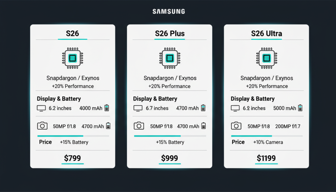Click the camera icon in S26 card
336x192 pixels.
42,126
